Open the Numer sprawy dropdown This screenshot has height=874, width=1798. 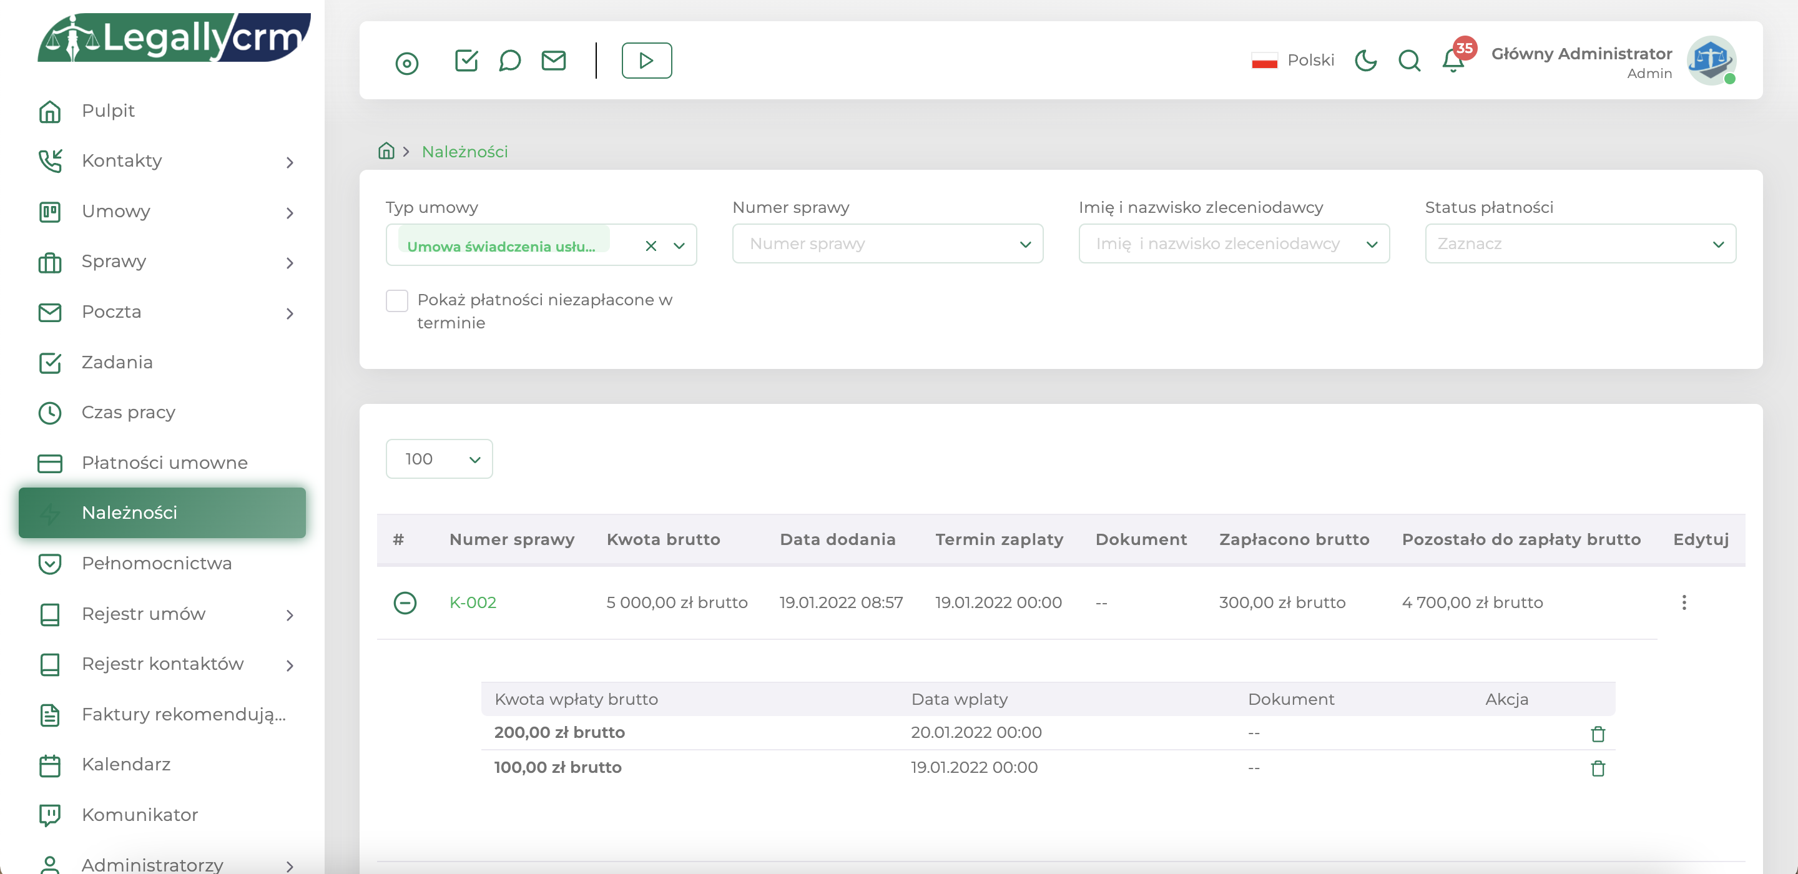(887, 243)
